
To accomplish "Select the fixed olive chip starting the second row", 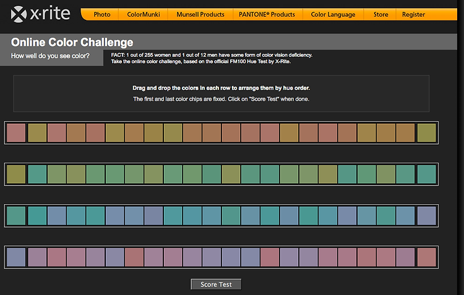I will (x=16, y=174).
